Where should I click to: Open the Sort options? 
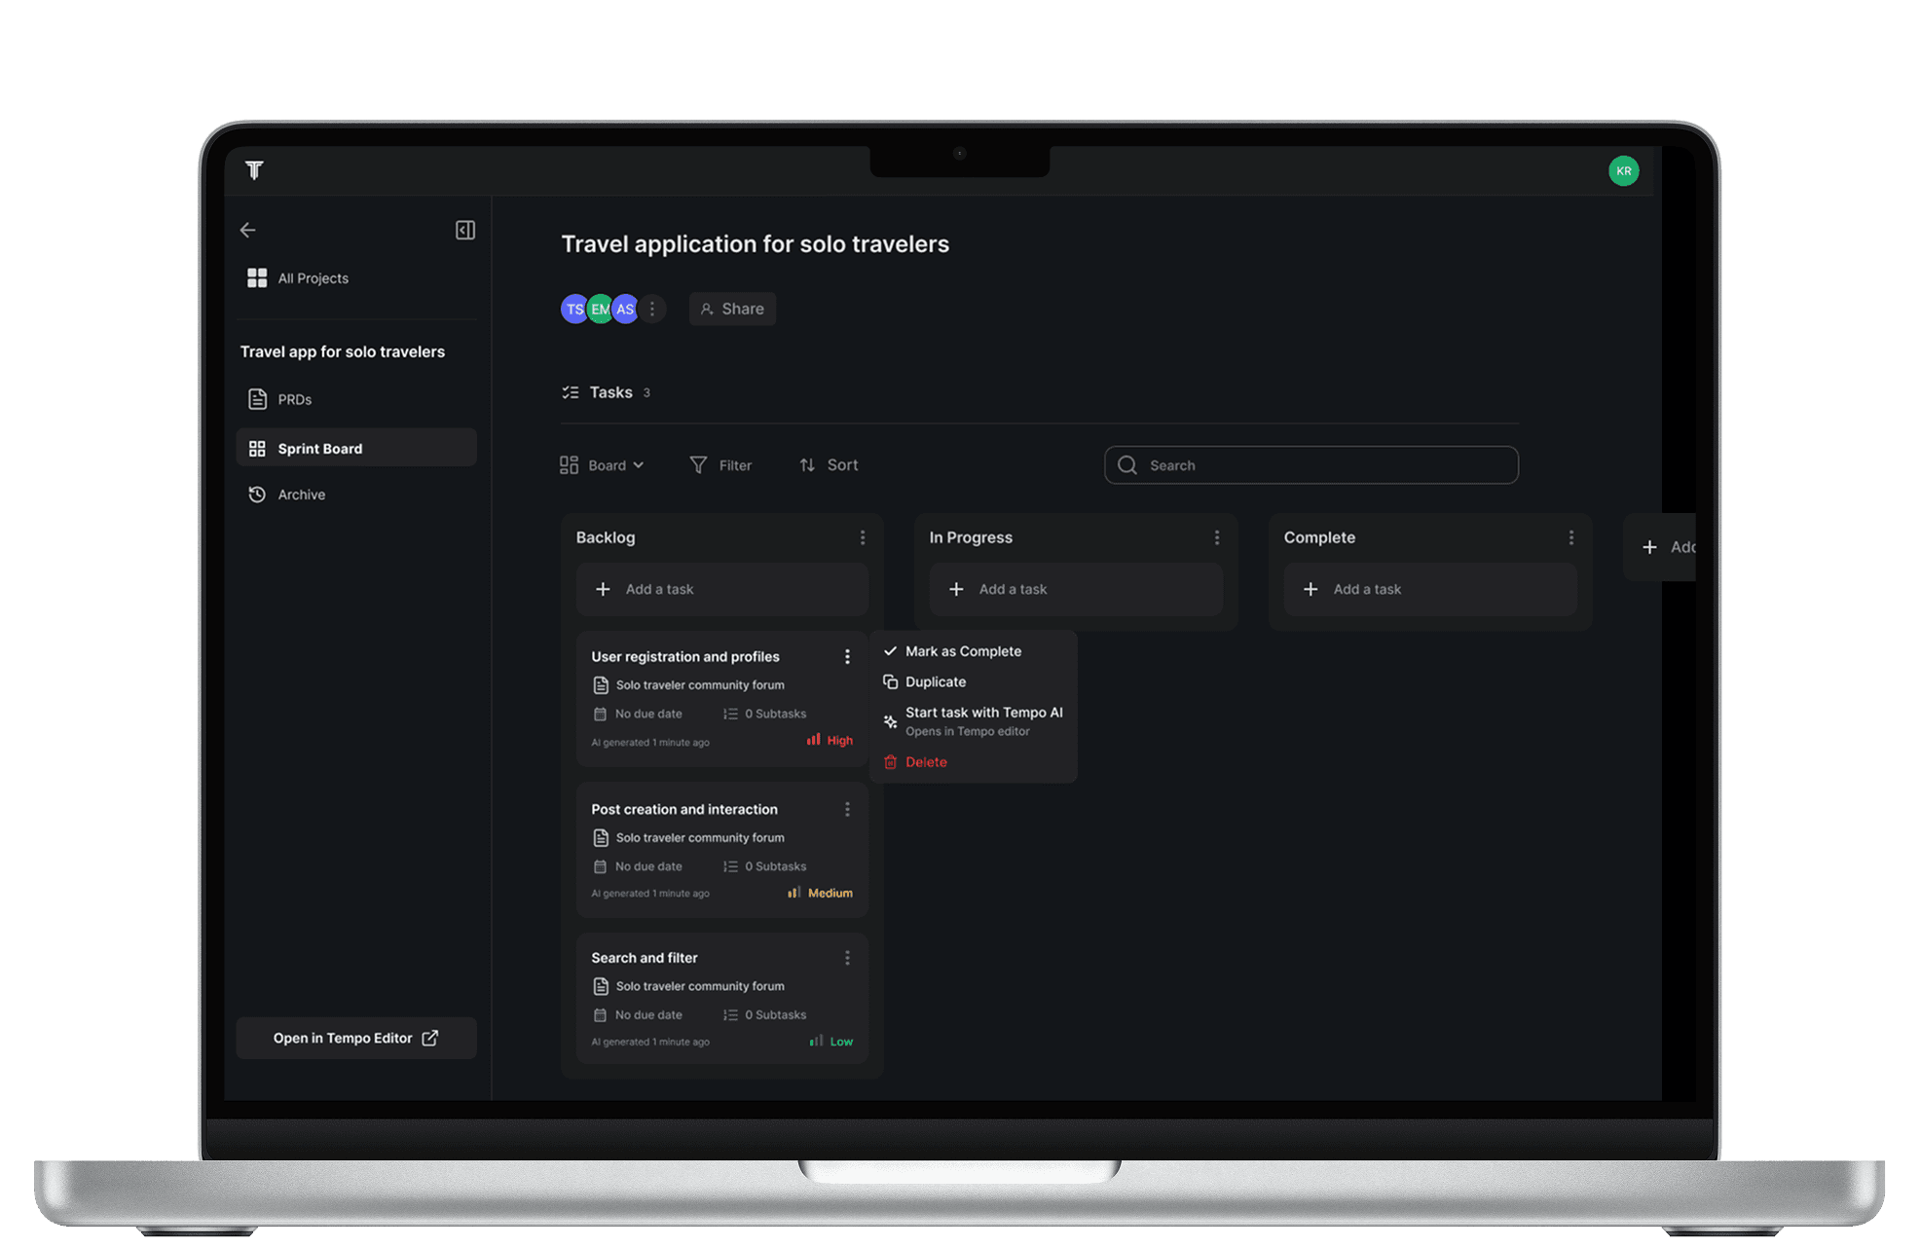[x=829, y=465]
